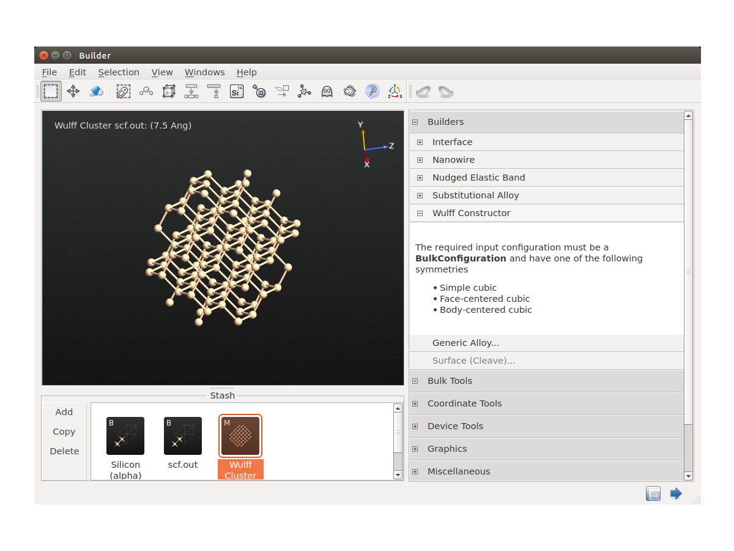
Task: Open the Generic Alloy builder
Action: [465, 343]
